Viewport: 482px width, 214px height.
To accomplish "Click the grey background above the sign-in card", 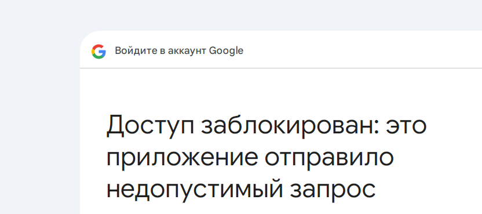I will coord(241,16).
